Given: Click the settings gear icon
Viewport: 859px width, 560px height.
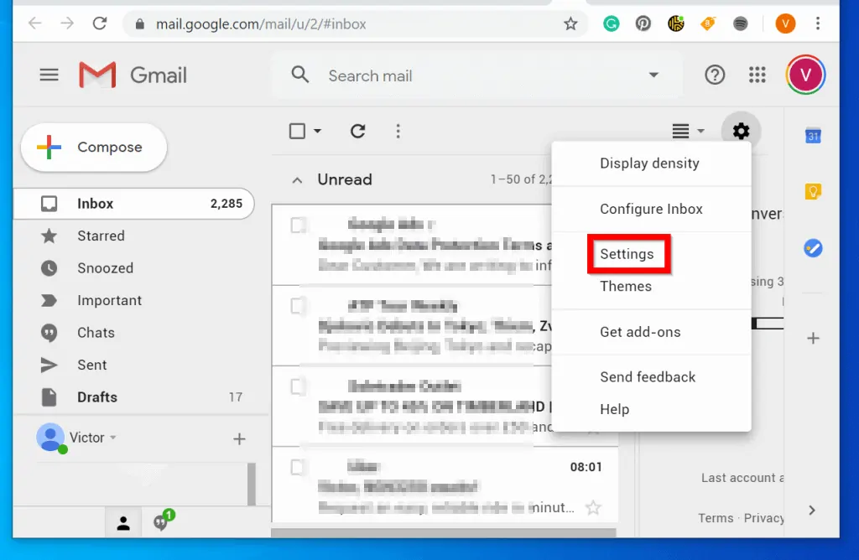Looking at the screenshot, I should [x=741, y=131].
